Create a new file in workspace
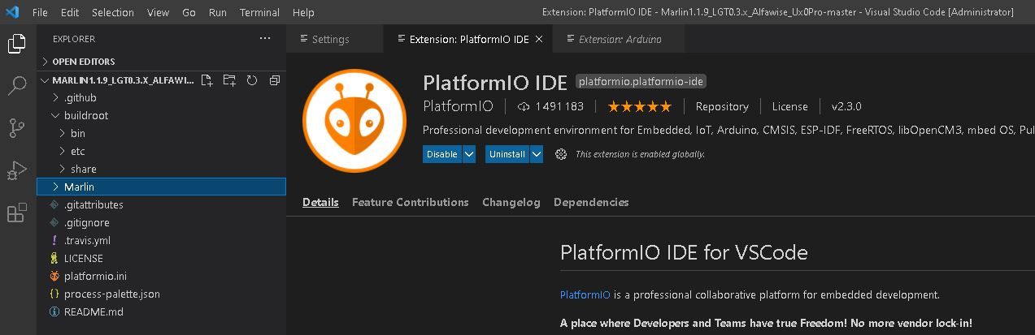Screen dimensions: 1035x335 point(207,80)
